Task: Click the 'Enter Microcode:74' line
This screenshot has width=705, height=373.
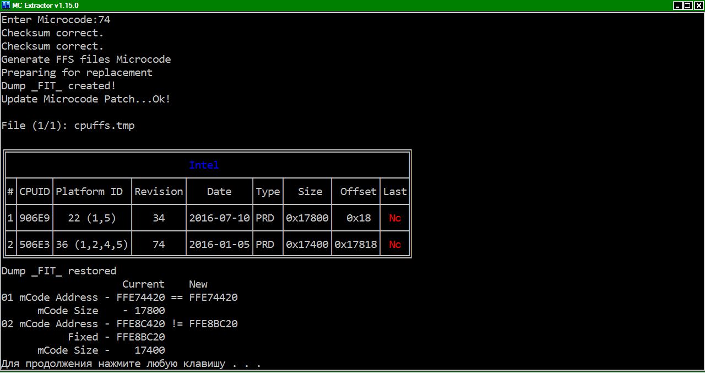Action: pos(56,20)
